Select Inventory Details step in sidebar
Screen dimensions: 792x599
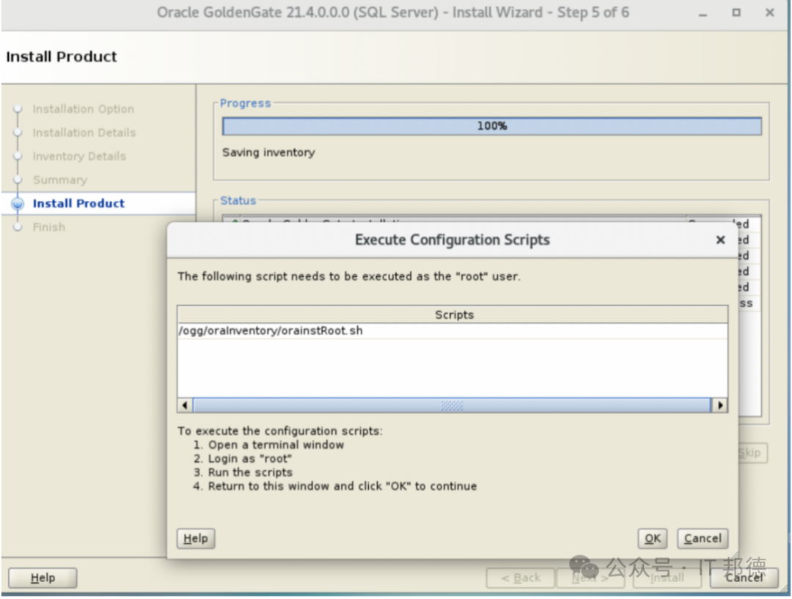point(79,156)
